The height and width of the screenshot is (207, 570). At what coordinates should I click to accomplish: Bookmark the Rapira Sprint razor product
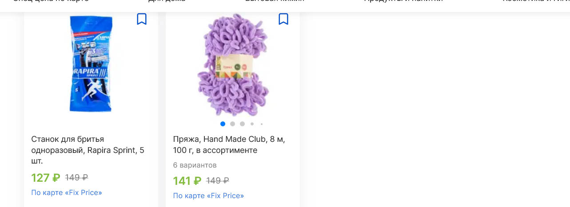click(142, 19)
